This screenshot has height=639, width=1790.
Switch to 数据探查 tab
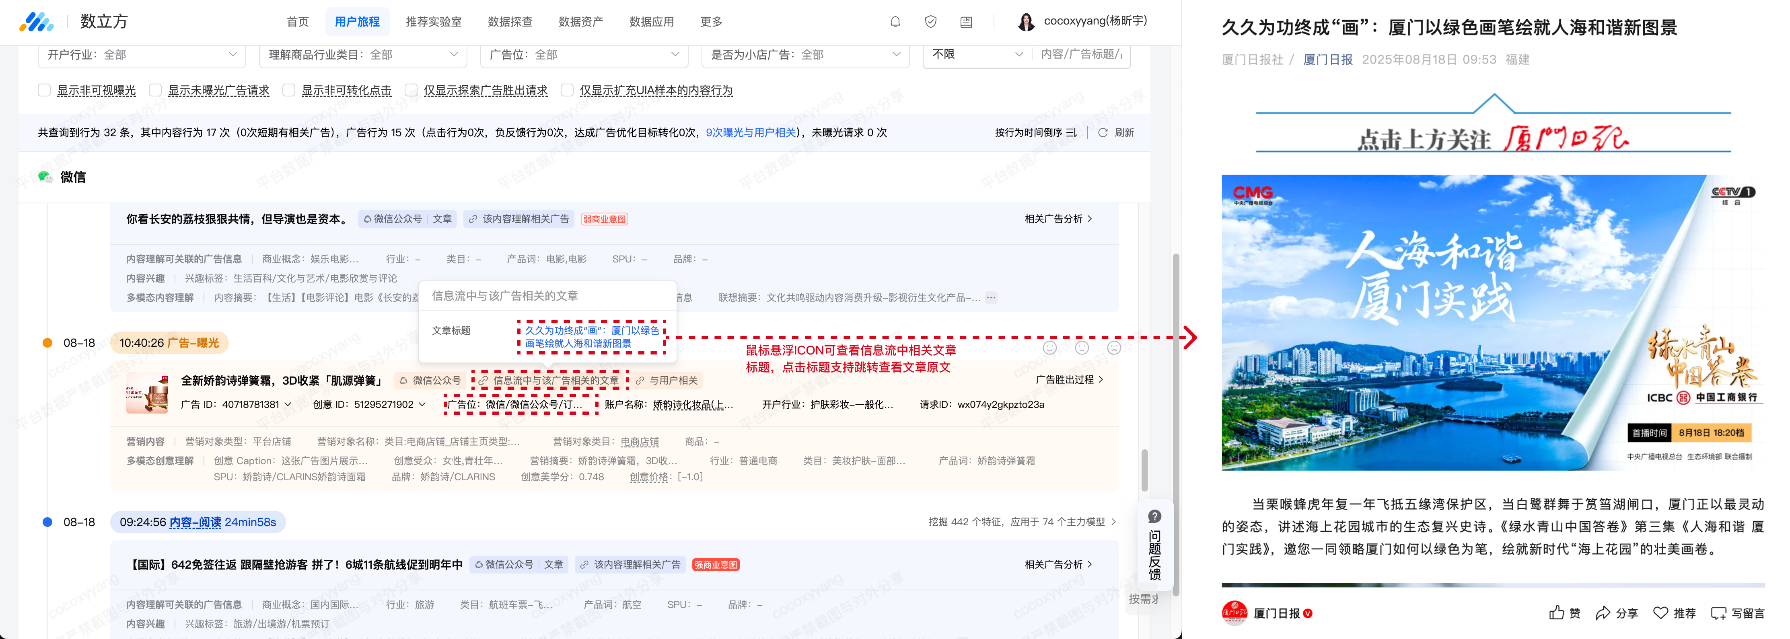510,22
